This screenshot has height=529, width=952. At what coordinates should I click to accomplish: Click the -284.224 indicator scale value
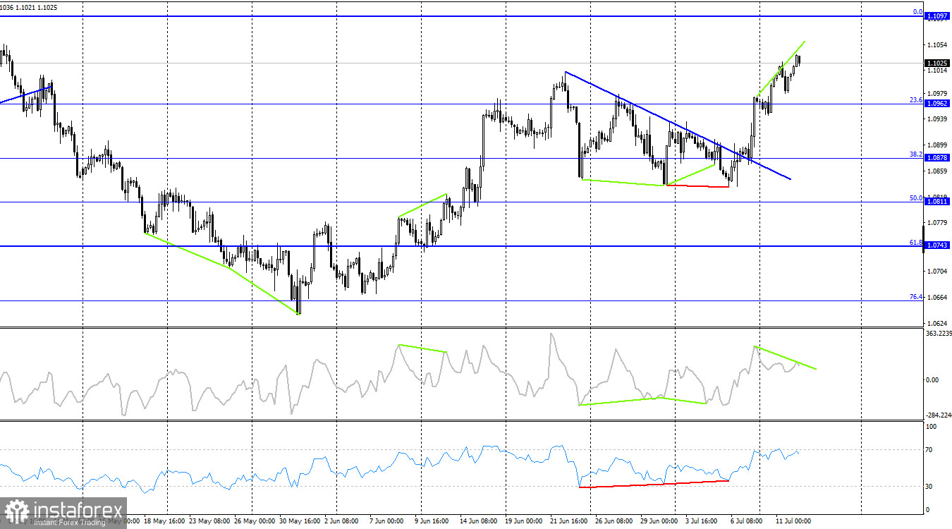(x=937, y=415)
